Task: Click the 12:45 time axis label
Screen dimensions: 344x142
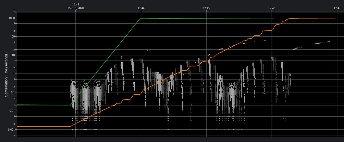Action: tap(206, 8)
